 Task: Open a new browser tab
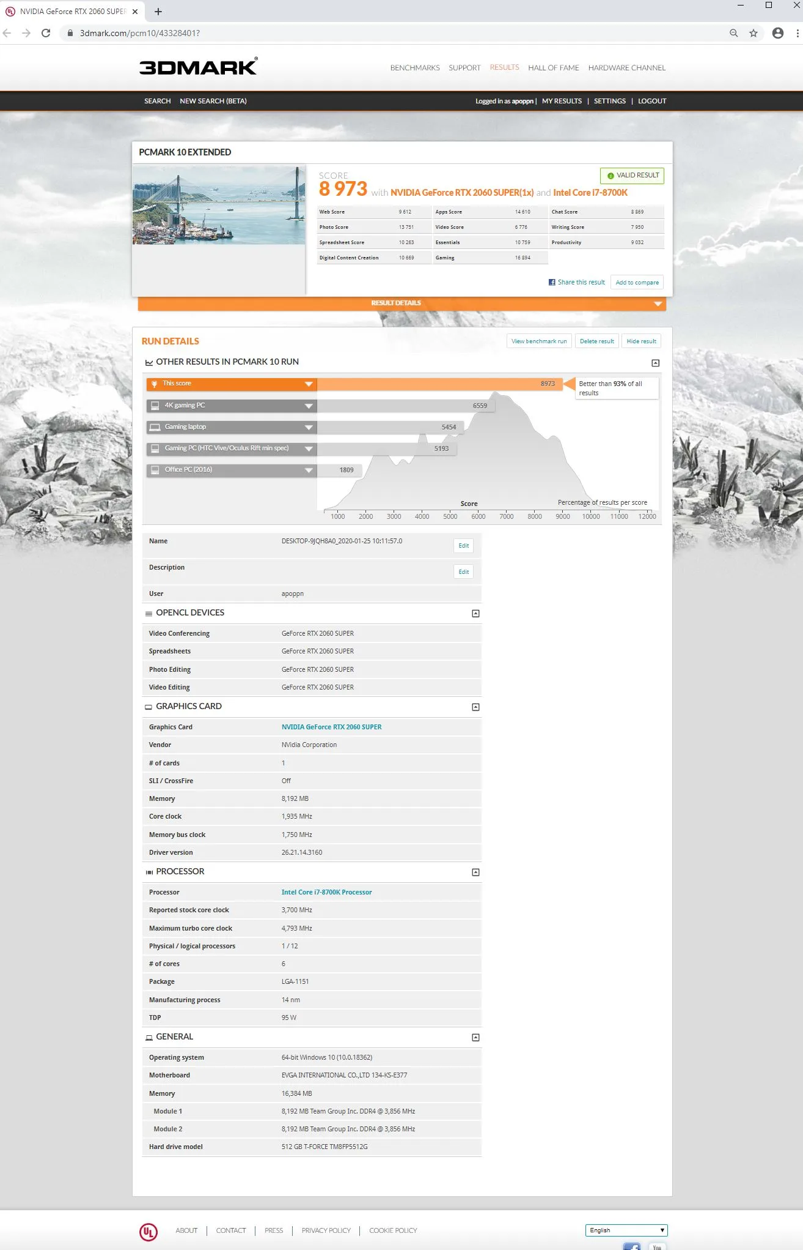pos(158,12)
